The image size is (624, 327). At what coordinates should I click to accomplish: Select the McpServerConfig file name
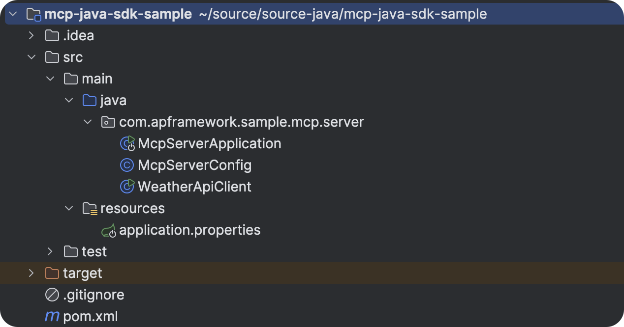[x=194, y=165]
